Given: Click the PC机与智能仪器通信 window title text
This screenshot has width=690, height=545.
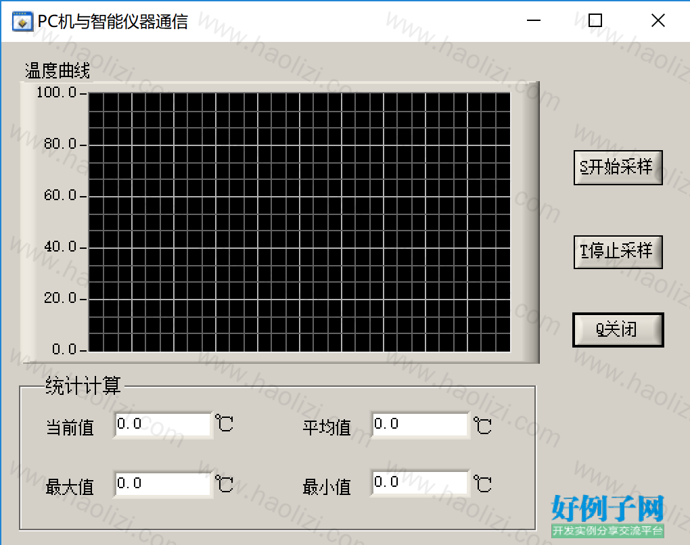Looking at the screenshot, I should (113, 22).
